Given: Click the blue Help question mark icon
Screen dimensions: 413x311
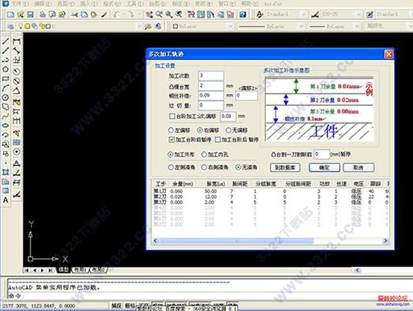Looking at the screenshot, I should [243, 14].
